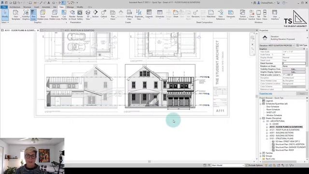Click the Detail Number input field
The height and width of the screenshot is (174, 309).
click(x=294, y=63)
